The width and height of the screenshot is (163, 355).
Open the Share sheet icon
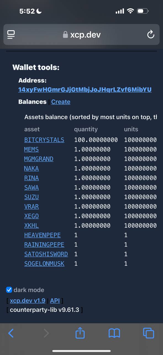[80, 333]
